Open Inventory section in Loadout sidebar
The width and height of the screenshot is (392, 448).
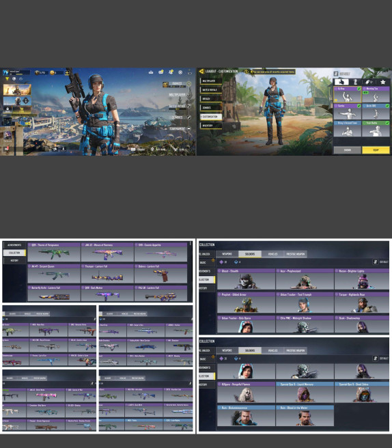[x=211, y=126]
